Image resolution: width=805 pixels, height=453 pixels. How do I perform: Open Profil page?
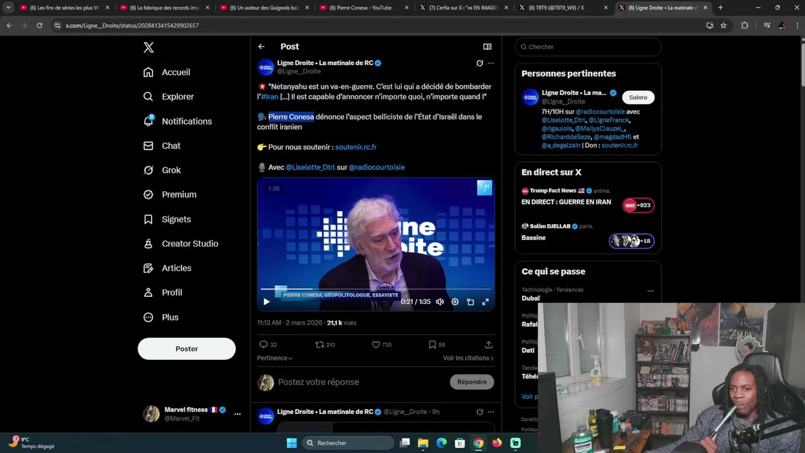coord(163,293)
